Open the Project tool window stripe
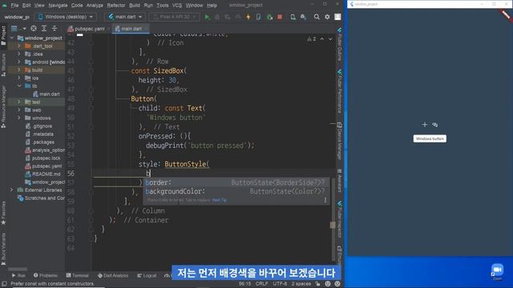This screenshot has height=288, width=513. click(x=3, y=35)
